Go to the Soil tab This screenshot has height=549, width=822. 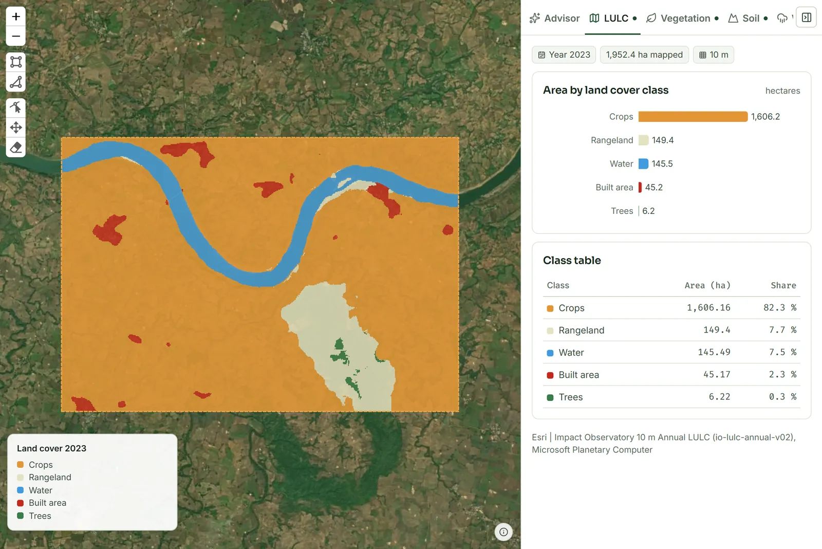(x=748, y=18)
